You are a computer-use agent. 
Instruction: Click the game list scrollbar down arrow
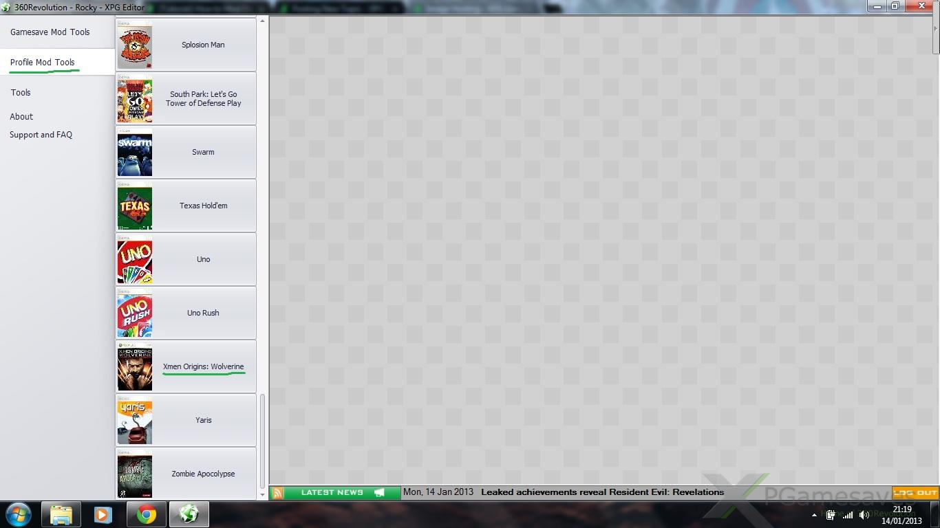click(262, 494)
